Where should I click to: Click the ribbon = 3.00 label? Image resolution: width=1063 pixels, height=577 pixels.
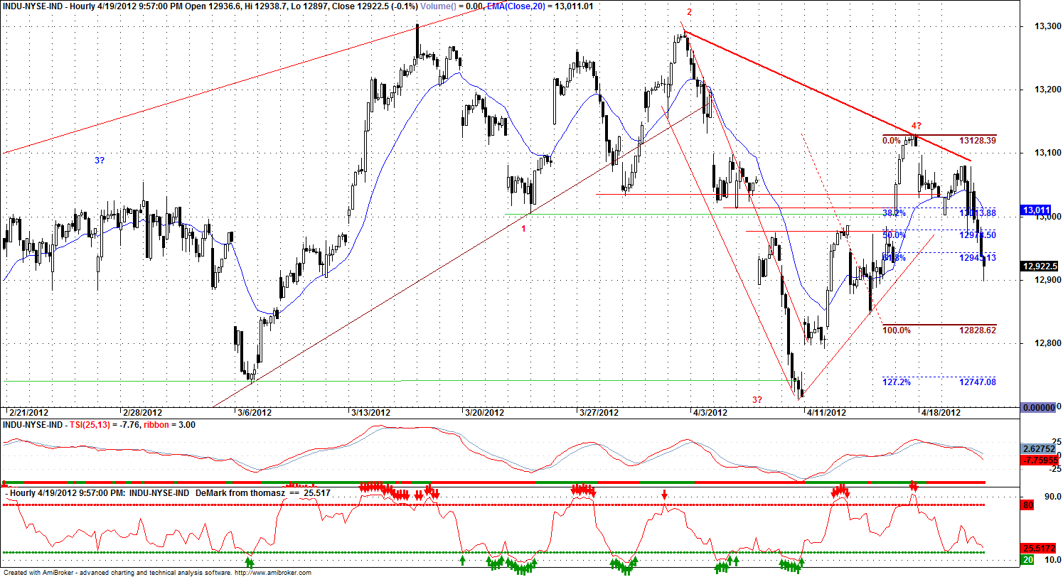coord(170,425)
